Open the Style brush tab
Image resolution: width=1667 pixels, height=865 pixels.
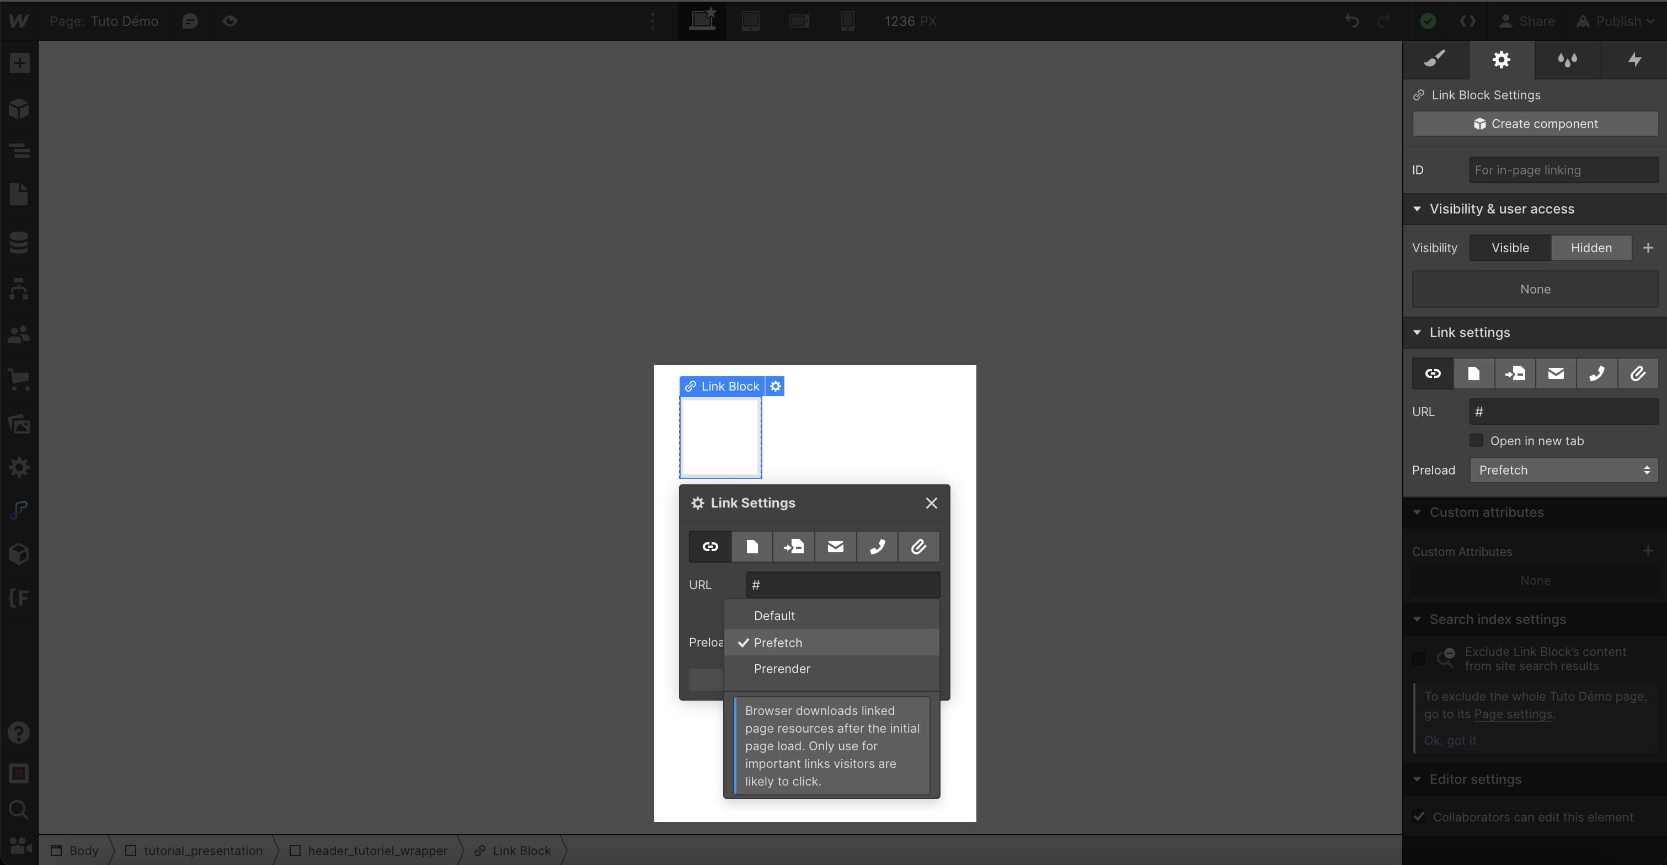point(1435,60)
